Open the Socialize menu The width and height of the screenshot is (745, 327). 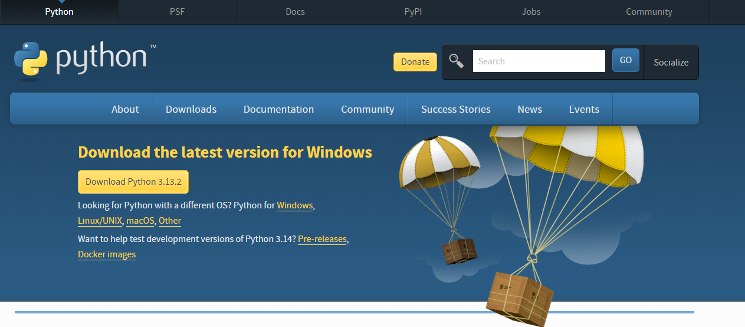click(671, 62)
